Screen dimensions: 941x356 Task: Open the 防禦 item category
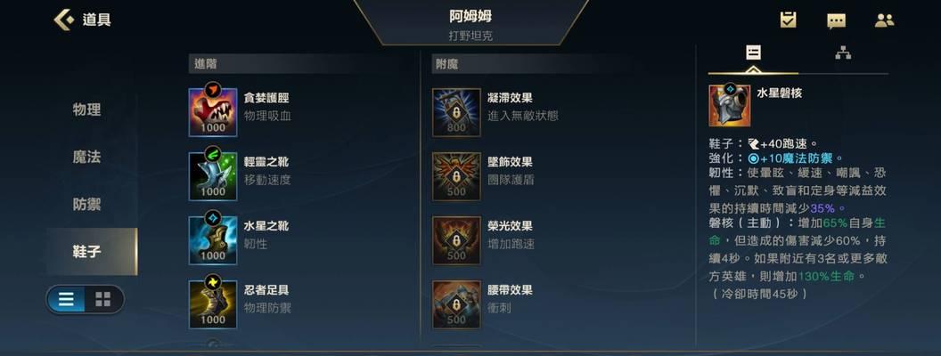click(87, 205)
